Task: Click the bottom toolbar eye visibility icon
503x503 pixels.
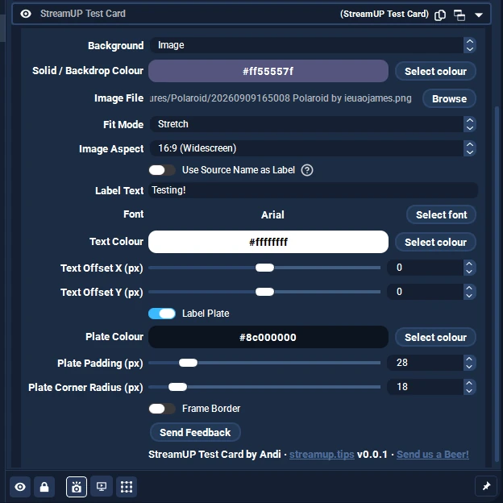Action: tap(20, 487)
